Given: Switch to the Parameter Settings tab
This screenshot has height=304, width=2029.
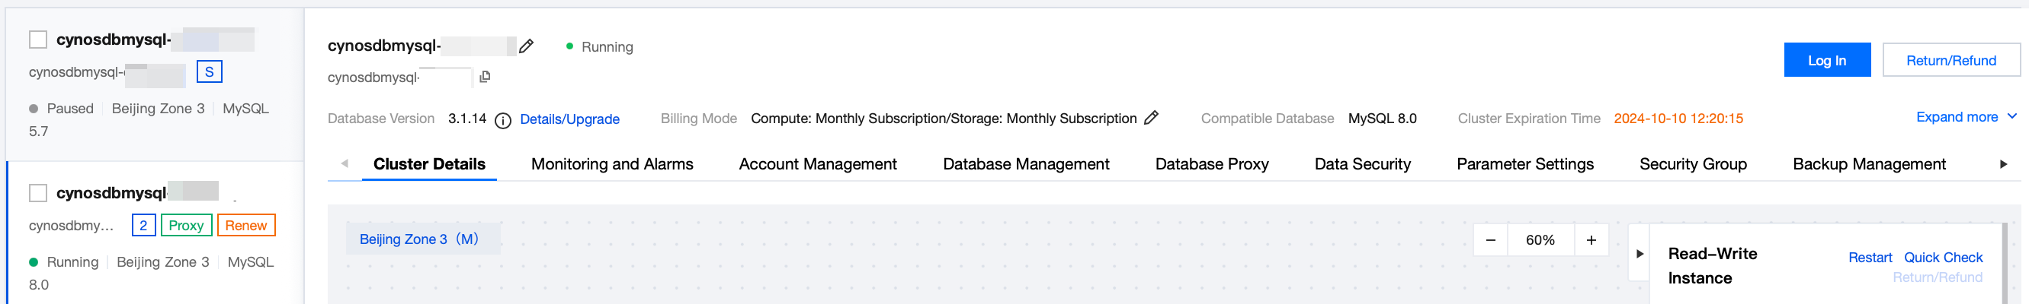Looking at the screenshot, I should (1525, 164).
